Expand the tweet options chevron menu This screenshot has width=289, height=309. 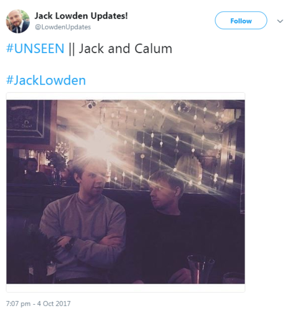(280, 21)
